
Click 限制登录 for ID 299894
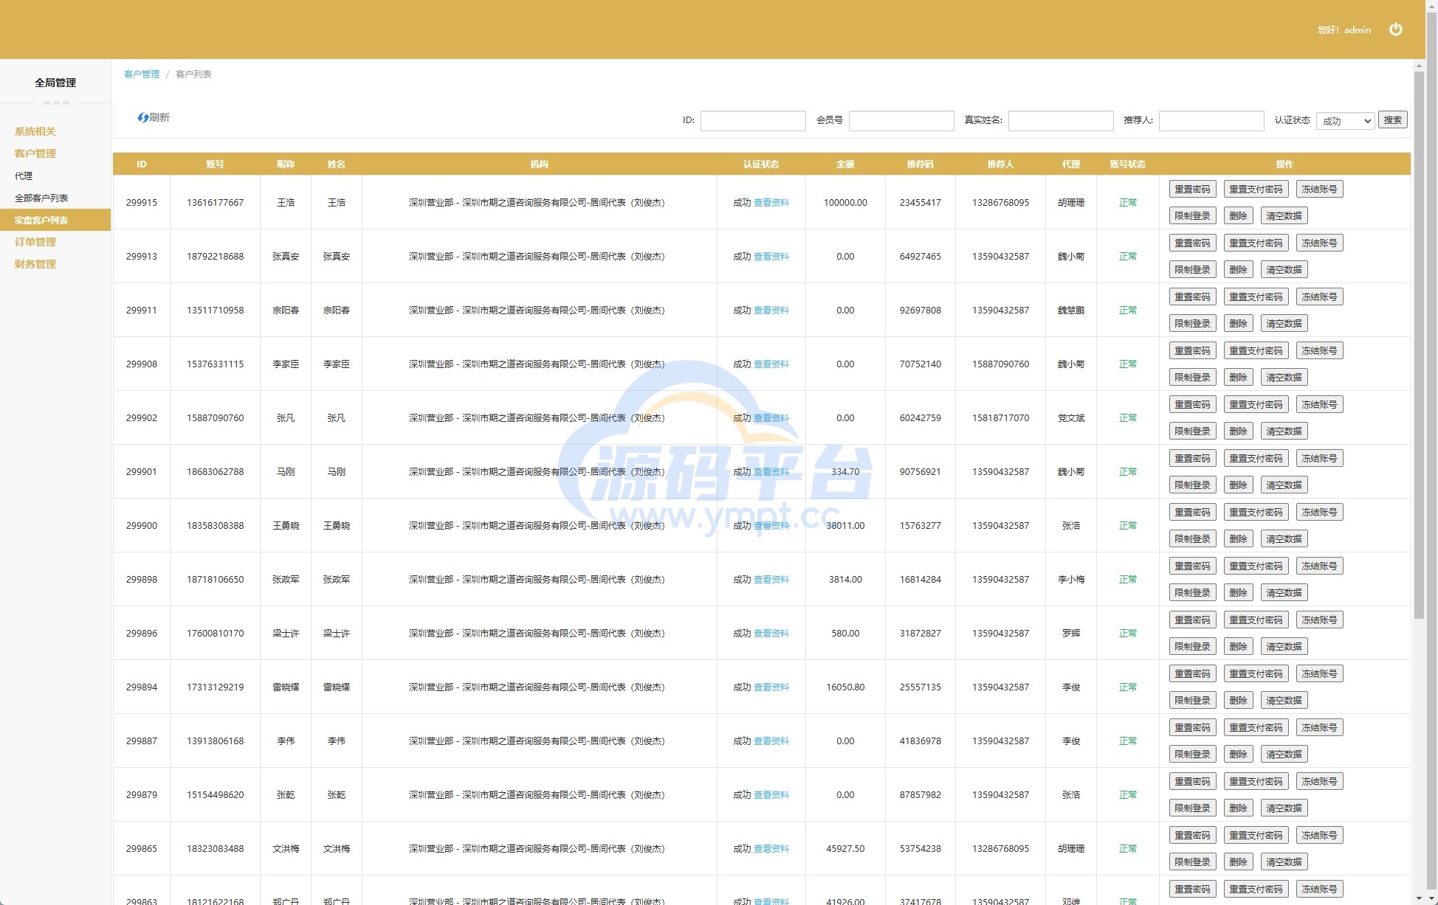[x=1192, y=701]
